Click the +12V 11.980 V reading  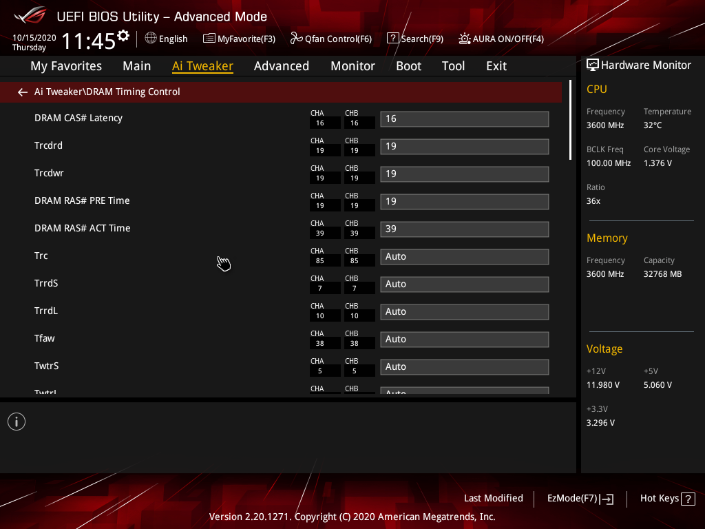coord(603,385)
